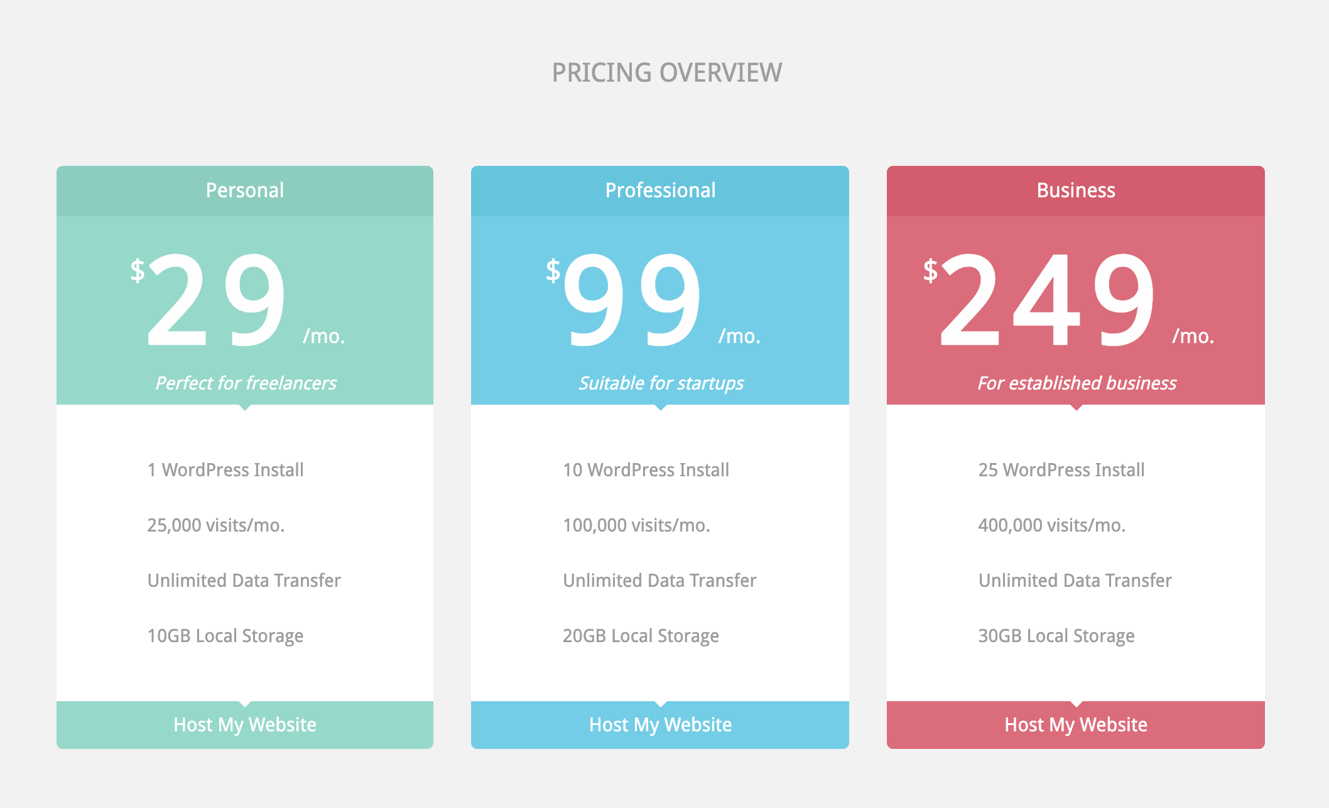
Task: Click Host My Website on Professional plan
Action: click(x=660, y=724)
